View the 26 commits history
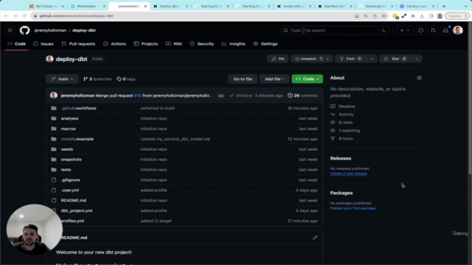 click(x=302, y=96)
